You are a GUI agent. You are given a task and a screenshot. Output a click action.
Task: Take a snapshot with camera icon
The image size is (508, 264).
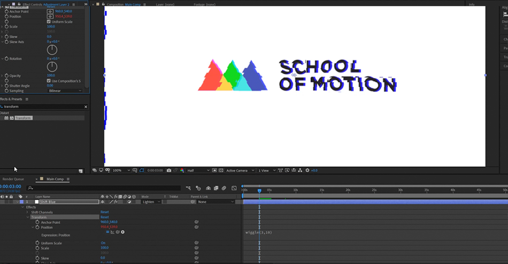point(169,170)
